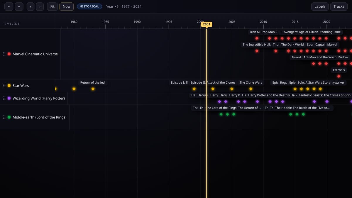Image resolution: width=352 pixels, height=198 pixels.
Task: Click the diamond below The Clone Wars
Action: [x=251, y=89]
